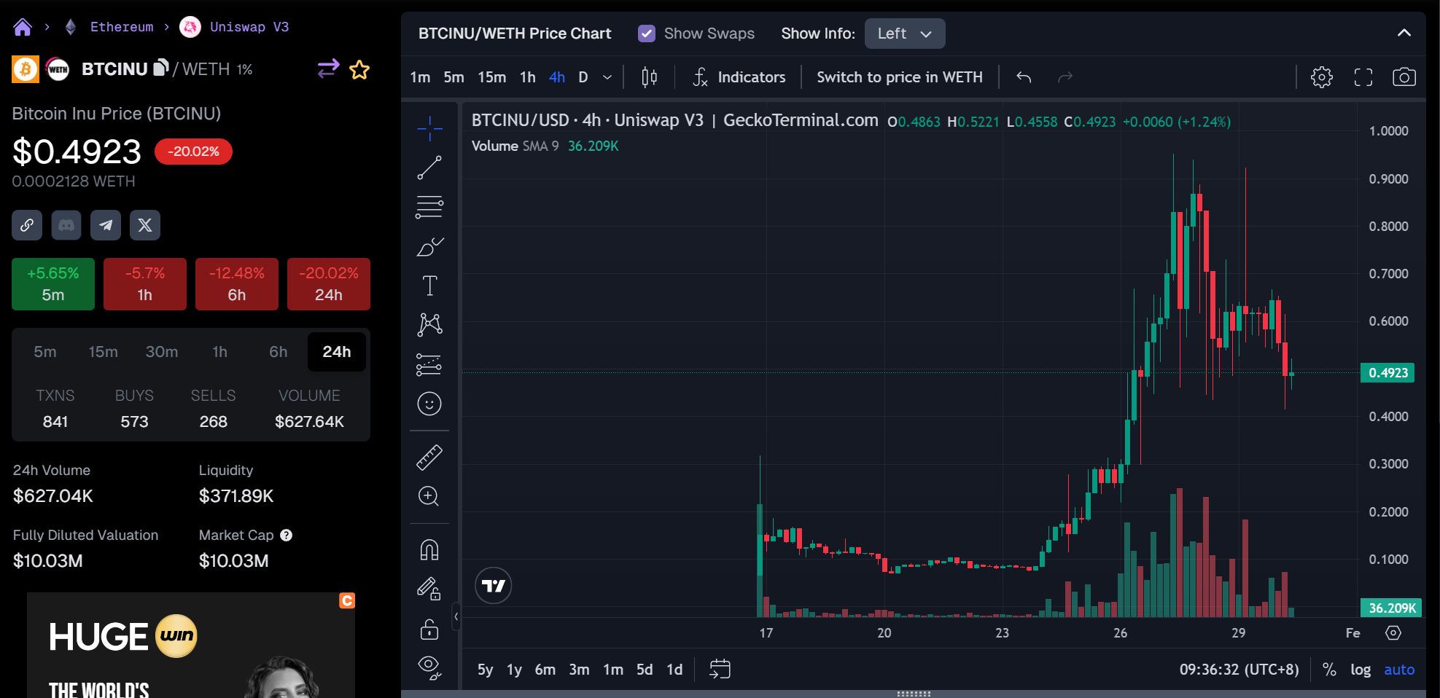Toggle stay in drawing mode
The height and width of the screenshot is (698, 1440).
coord(429,589)
